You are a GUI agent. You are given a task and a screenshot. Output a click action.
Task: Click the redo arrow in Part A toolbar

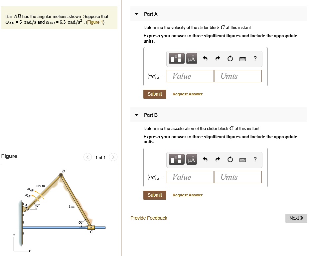coord(218,58)
